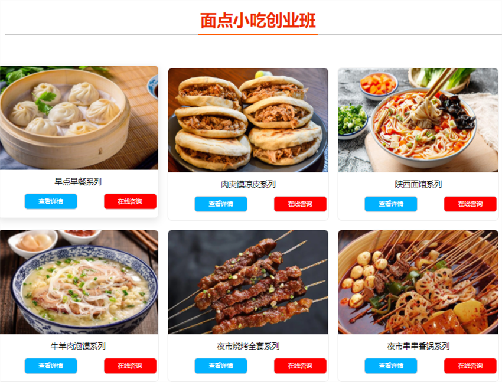Consult online about 牛羊肉泡馍系列
502x382 pixels.
click(130, 365)
